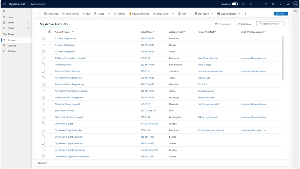Toggle the New look switch
Image resolution: width=300 pixels, height=169 pixels.
[235, 4]
